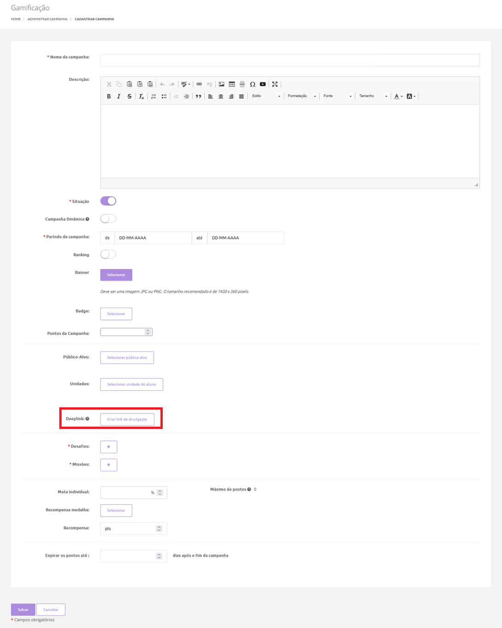This screenshot has width=502, height=628.
Task: Click Criar link de divulgação button
Action: (x=127, y=419)
